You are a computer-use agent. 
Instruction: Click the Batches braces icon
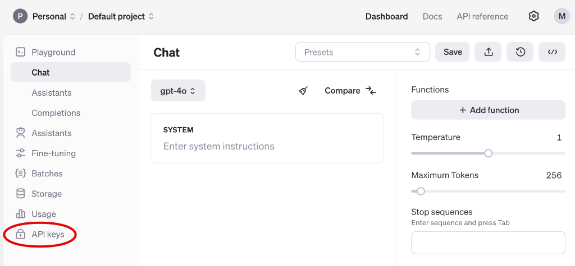pyautogui.click(x=21, y=174)
